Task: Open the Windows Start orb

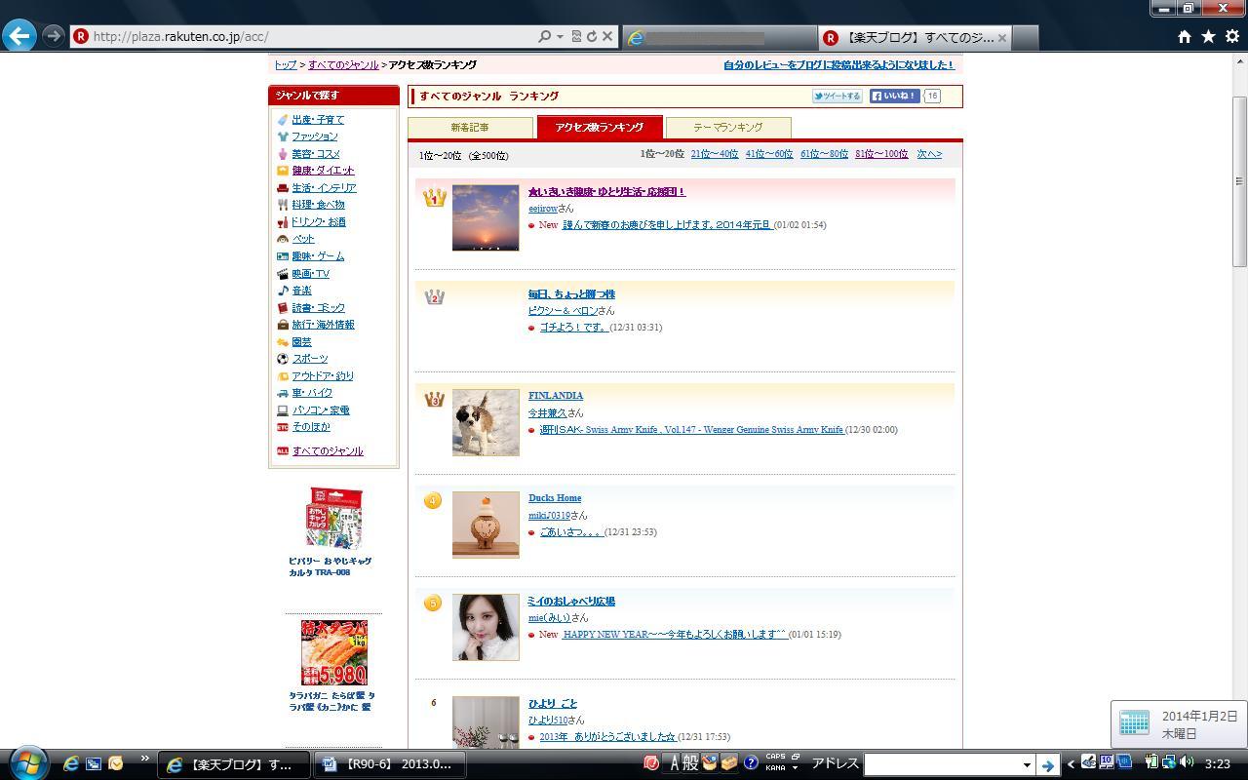Action: click(x=26, y=762)
